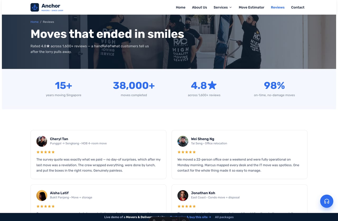
Task: Click the name 'Wei Sheng Ng'
Action: 203,139
